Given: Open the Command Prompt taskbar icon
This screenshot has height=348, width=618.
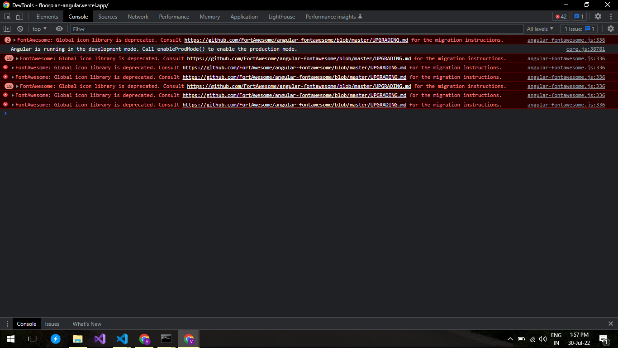Looking at the screenshot, I should (166, 338).
